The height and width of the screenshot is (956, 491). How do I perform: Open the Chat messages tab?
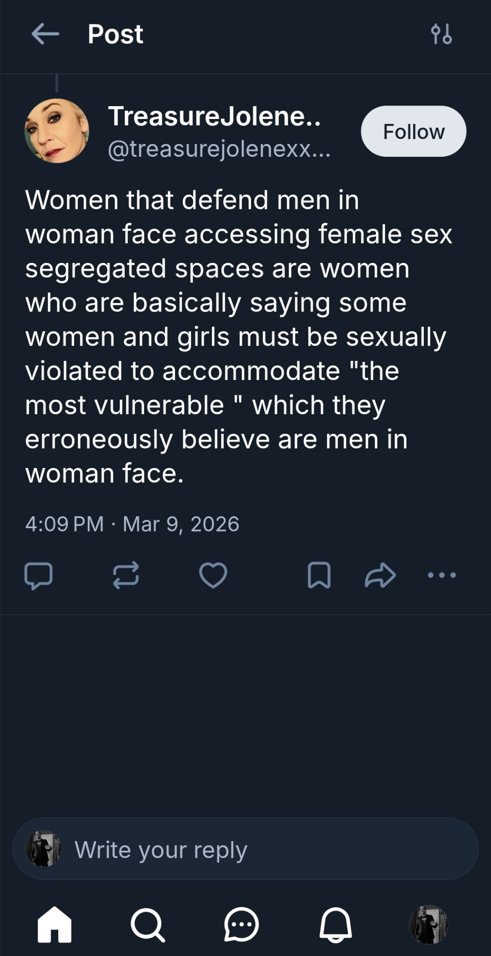pyautogui.click(x=241, y=924)
